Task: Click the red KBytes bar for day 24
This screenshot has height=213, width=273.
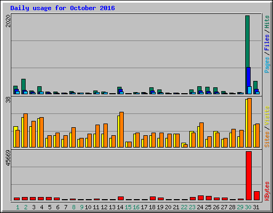Action: pyautogui.click(x=200, y=198)
